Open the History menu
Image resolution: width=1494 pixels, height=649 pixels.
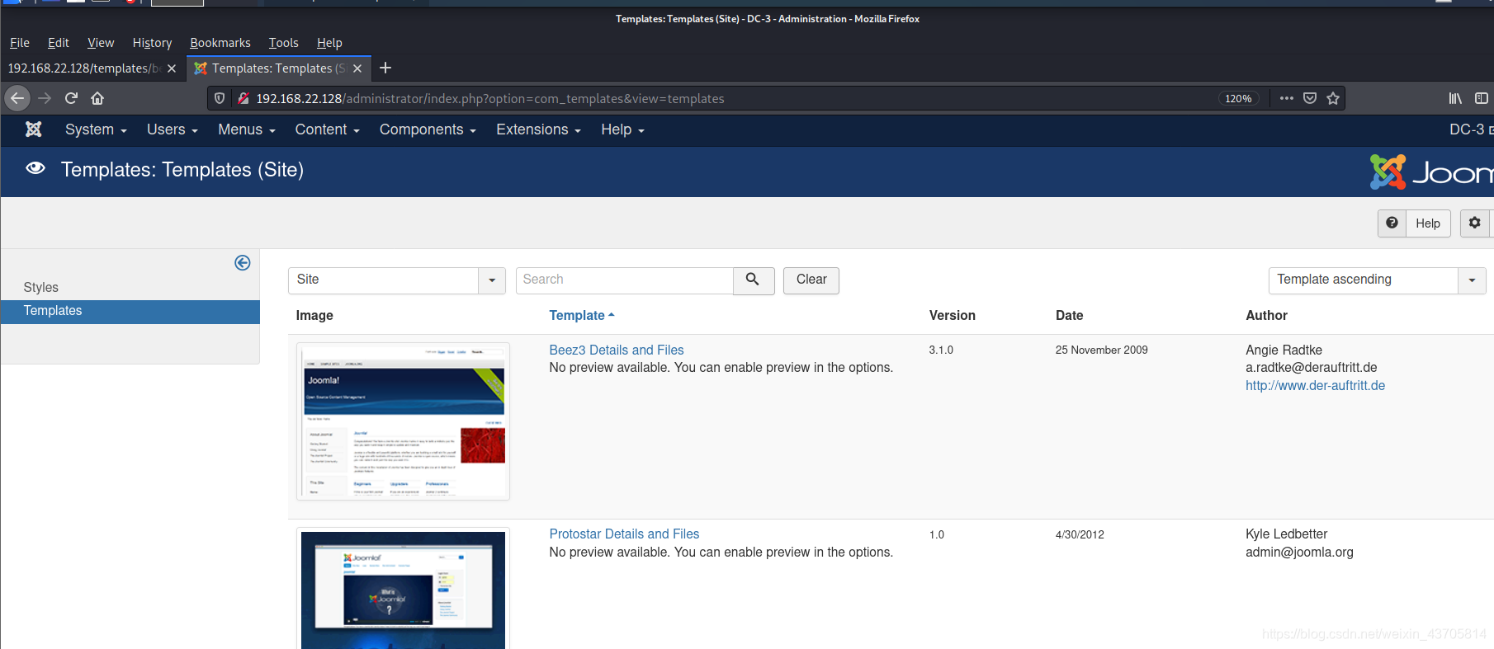coord(153,43)
